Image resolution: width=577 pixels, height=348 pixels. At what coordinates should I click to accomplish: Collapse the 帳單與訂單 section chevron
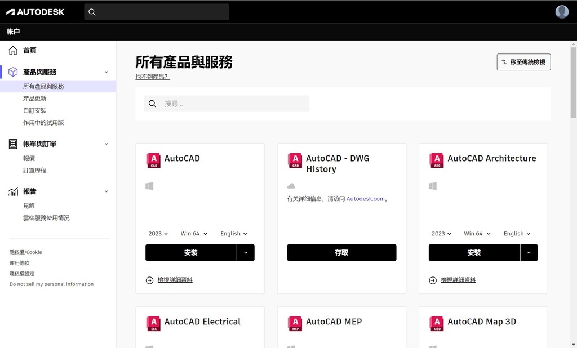106,144
